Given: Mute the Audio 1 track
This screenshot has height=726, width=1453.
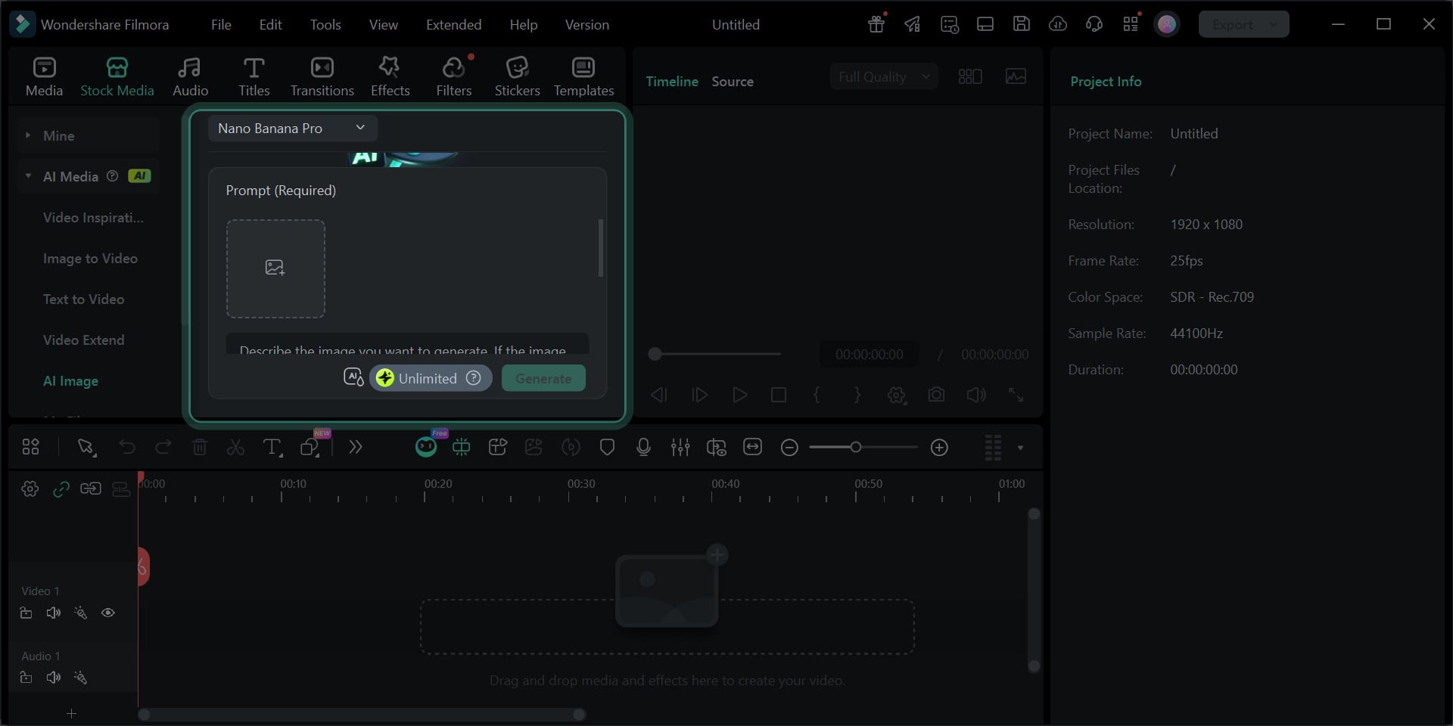Looking at the screenshot, I should coord(53,678).
